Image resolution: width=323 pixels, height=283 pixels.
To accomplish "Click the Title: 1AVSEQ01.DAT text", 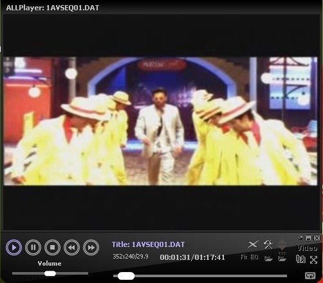I will [x=148, y=244].
